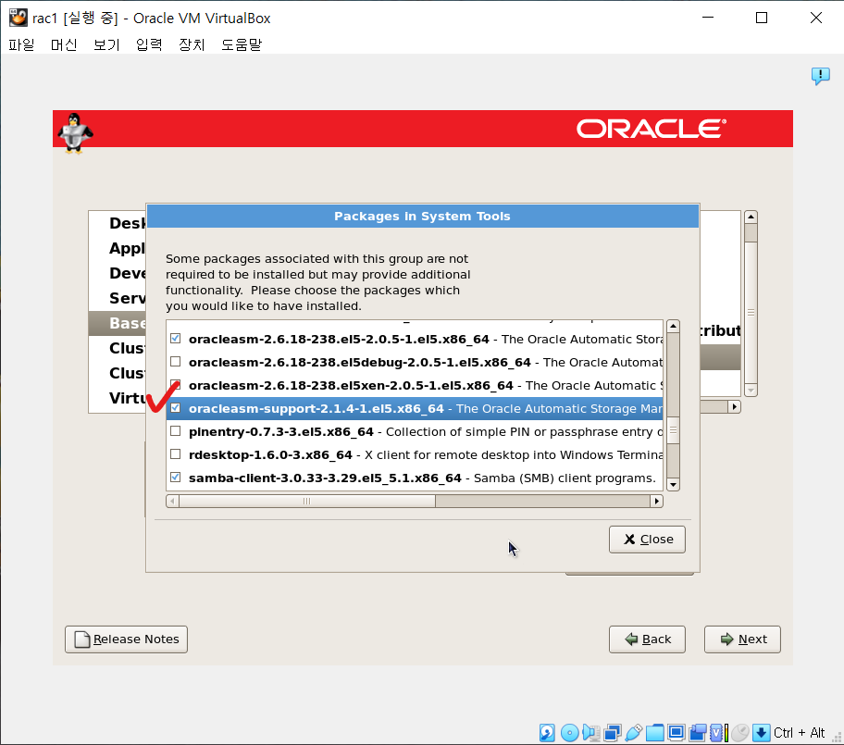Click the optical disc status icon
The image size is (844, 745).
pyautogui.click(x=569, y=733)
